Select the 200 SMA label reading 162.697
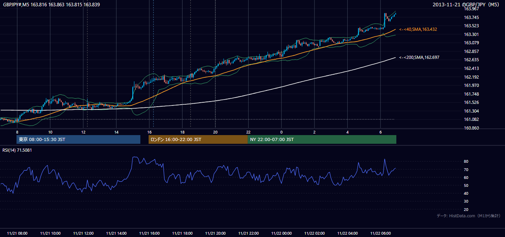The height and width of the screenshot is (237, 505). tap(419, 57)
